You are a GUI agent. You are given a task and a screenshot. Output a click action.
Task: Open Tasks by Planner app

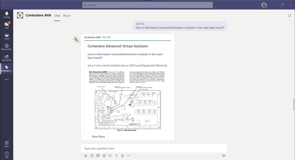coord(7,47)
